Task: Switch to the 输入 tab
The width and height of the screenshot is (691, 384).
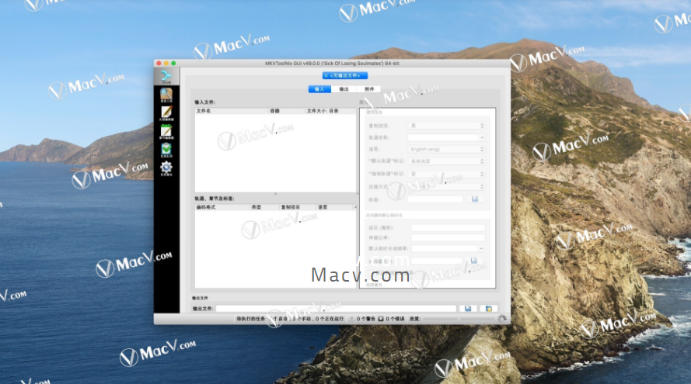Action: [x=319, y=89]
